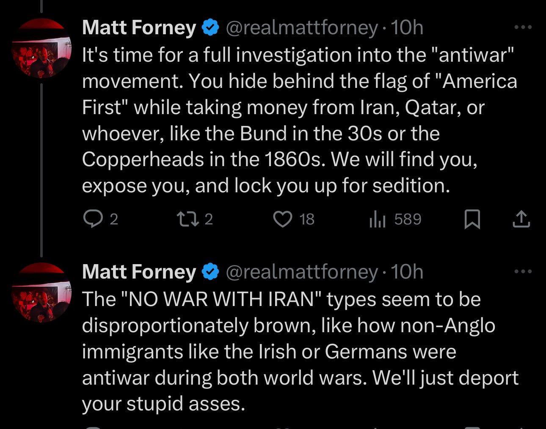Click the @realmattforney handle on first tweet
546x429 pixels.
pyautogui.click(x=302, y=28)
